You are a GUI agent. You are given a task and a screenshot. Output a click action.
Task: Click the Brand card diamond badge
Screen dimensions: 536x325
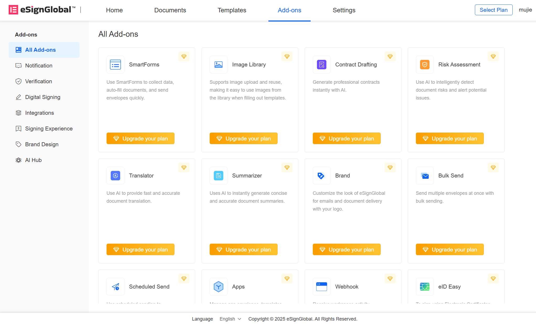(390, 167)
